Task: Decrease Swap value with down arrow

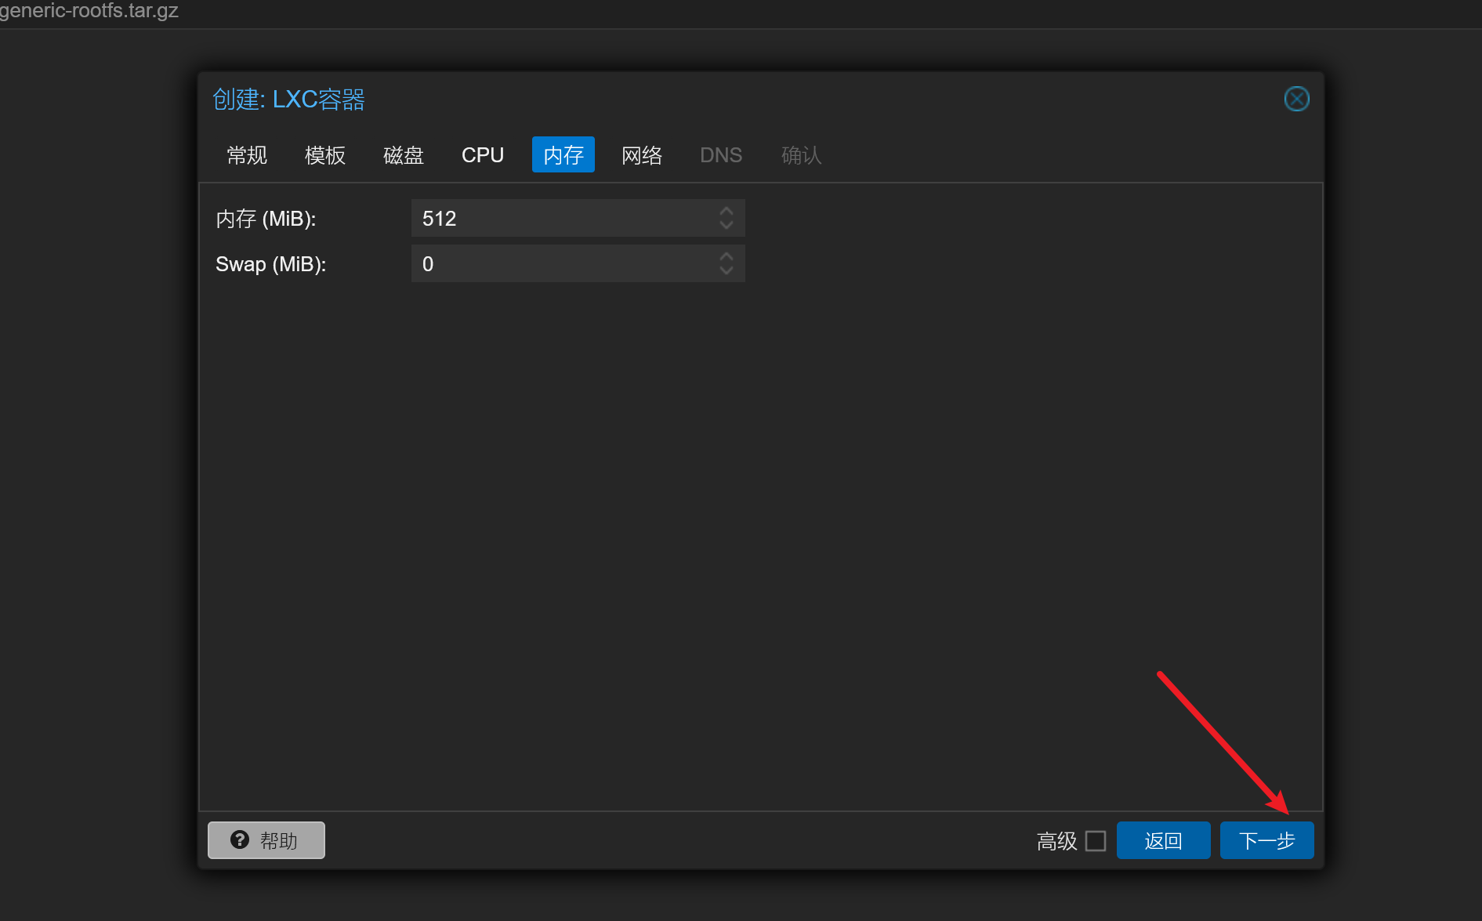Action: (x=726, y=271)
